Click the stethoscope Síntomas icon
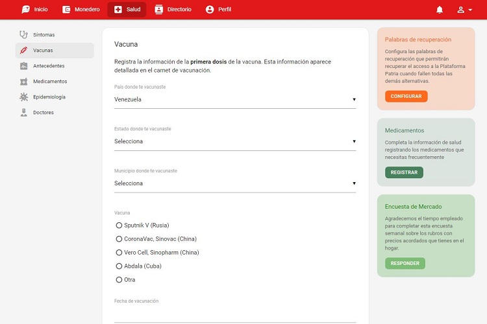This screenshot has height=324, width=487. [x=24, y=34]
